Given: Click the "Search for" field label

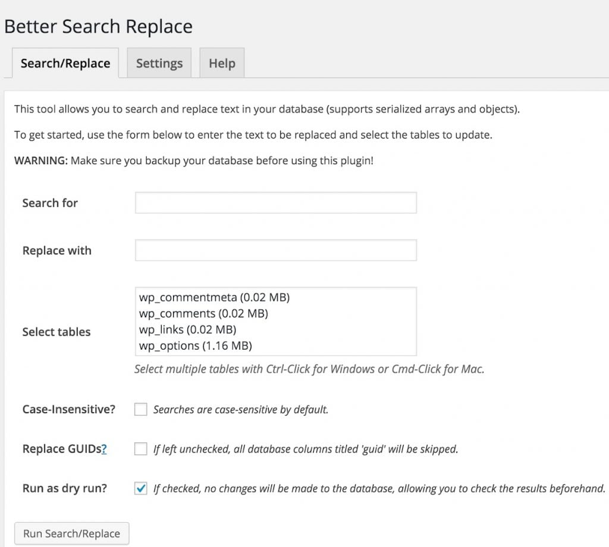Looking at the screenshot, I should point(50,203).
